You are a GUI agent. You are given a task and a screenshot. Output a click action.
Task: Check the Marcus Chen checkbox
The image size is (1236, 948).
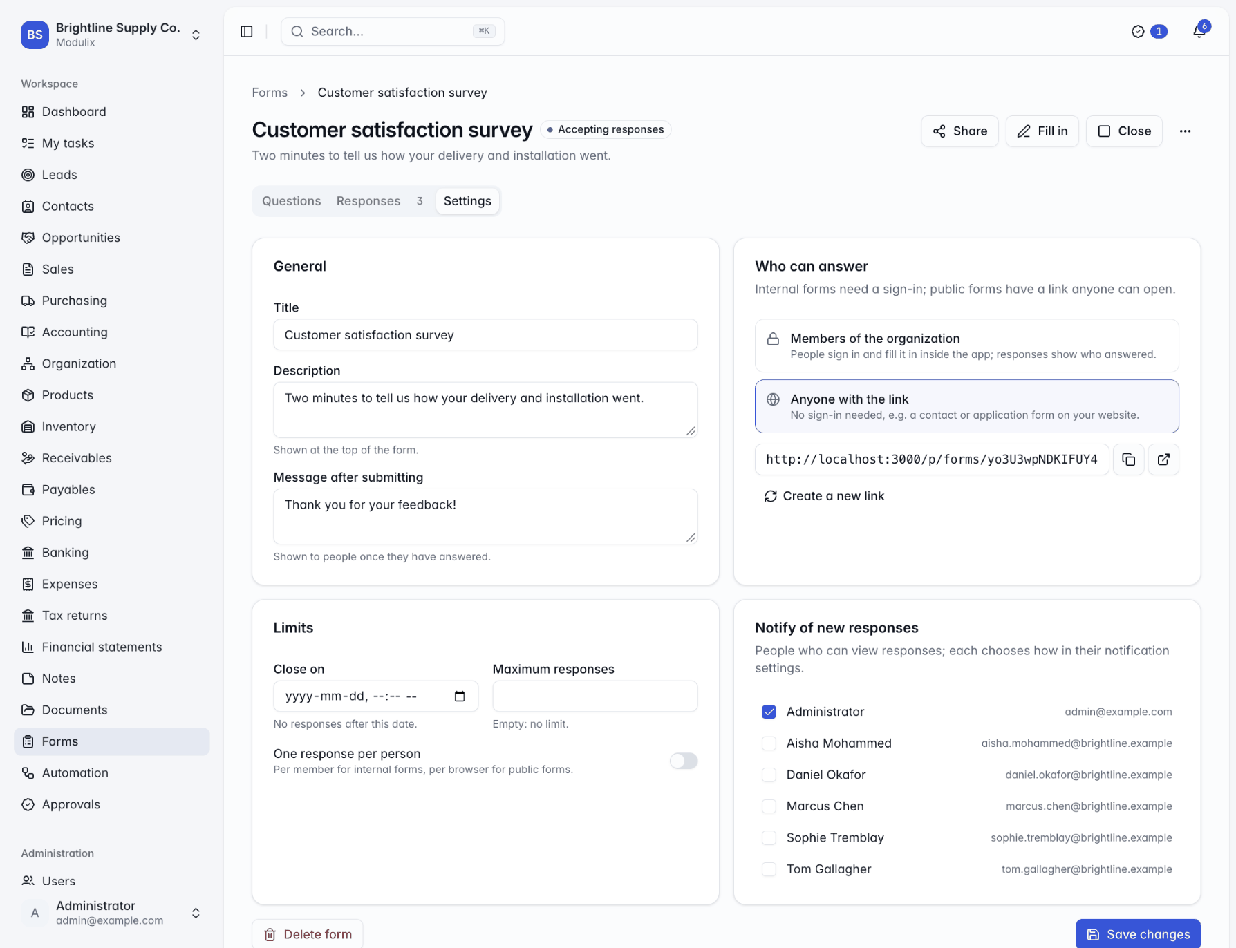tap(769, 806)
